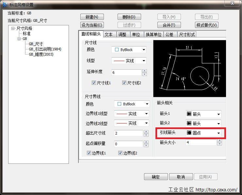
Task: Close the 标注风格设置 dialog
Action: click(x=232, y=3)
